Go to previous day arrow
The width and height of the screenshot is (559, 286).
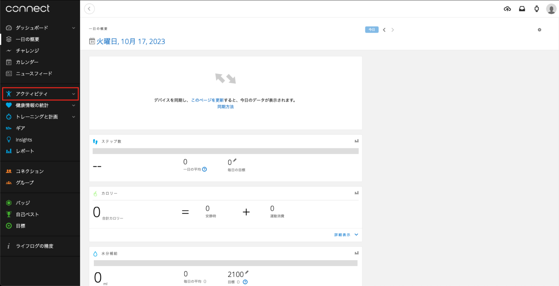[x=384, y=30]
